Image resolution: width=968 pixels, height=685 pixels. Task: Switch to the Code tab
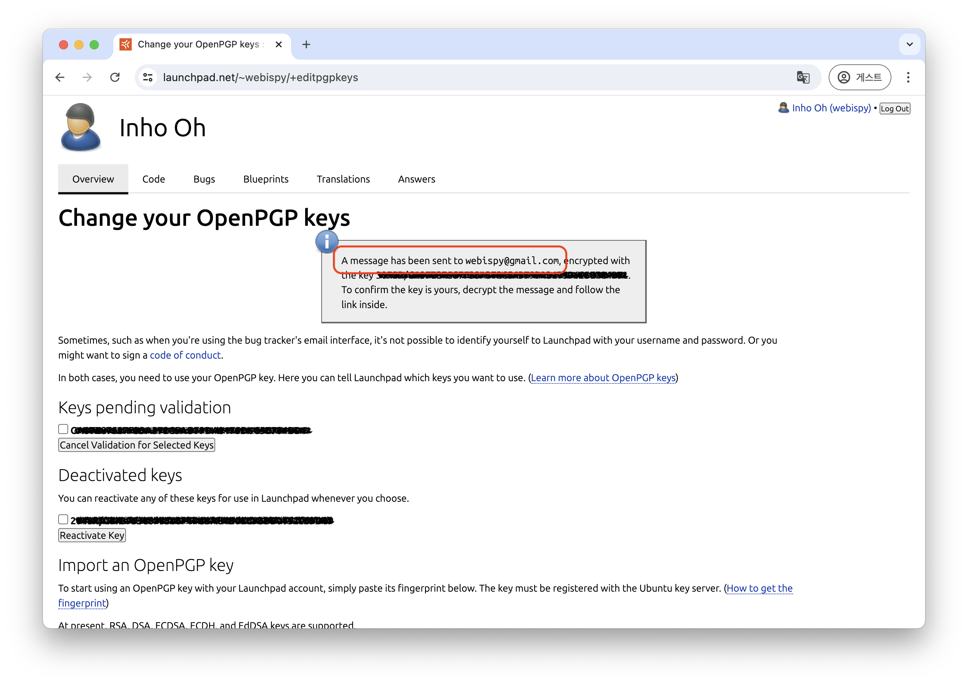click(x=154, y=179)
